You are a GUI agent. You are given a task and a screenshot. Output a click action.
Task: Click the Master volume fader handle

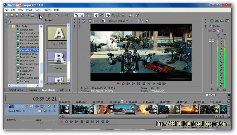point(212,40)
